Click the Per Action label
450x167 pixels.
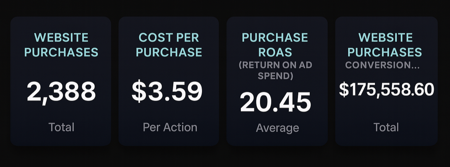tap(170, 127)
